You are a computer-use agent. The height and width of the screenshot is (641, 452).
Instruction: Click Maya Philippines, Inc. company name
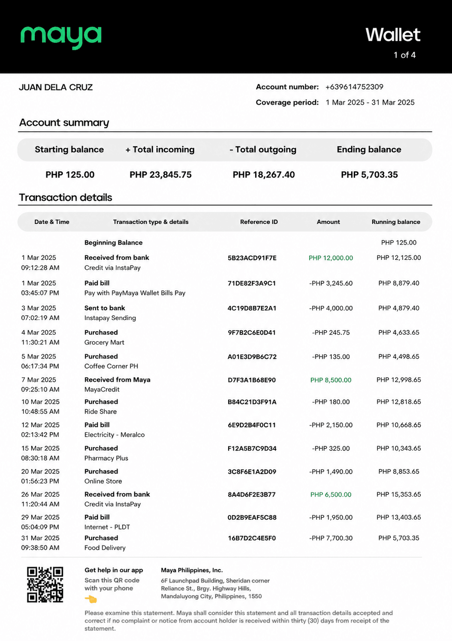(x=192, y=570)
